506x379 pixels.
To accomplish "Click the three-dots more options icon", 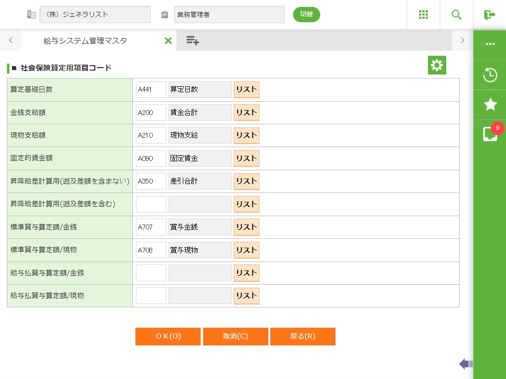I will 490,44.
